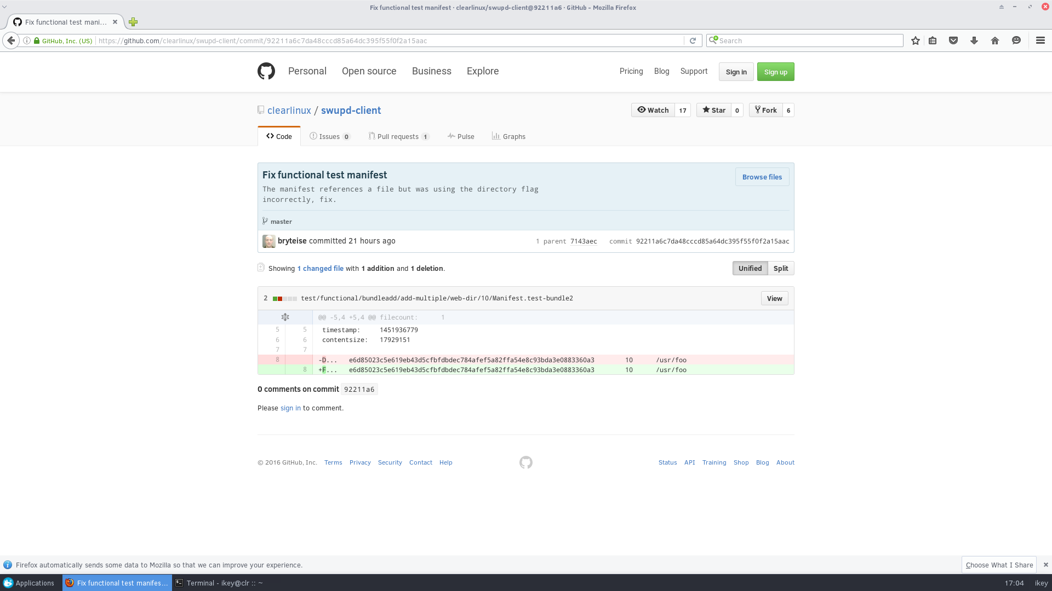Open the Graphs tab
The width and height of the screenshot is (1052, 591).
pyautogui.click(x=508, y=136)
